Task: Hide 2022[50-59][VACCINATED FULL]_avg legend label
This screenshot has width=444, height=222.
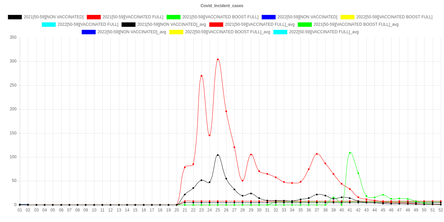Action: click(324, 32)
